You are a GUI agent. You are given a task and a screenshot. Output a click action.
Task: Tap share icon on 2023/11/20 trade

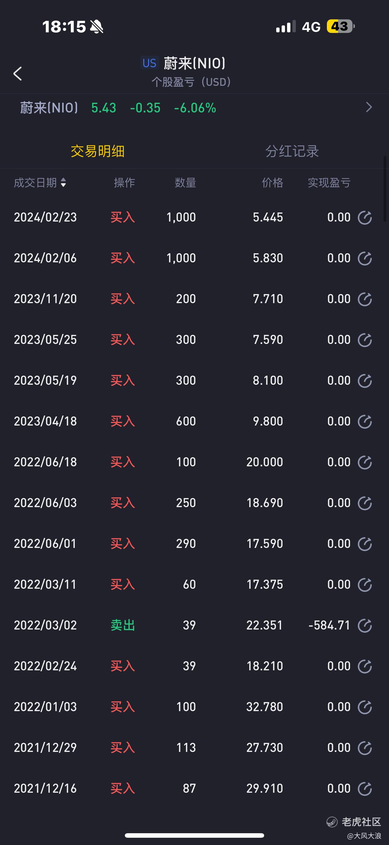(x=365, y=299)
